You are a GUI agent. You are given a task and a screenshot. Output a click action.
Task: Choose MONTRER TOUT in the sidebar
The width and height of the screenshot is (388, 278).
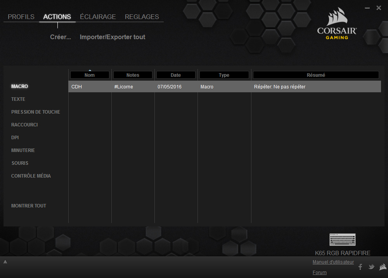(x=29, y=206)
